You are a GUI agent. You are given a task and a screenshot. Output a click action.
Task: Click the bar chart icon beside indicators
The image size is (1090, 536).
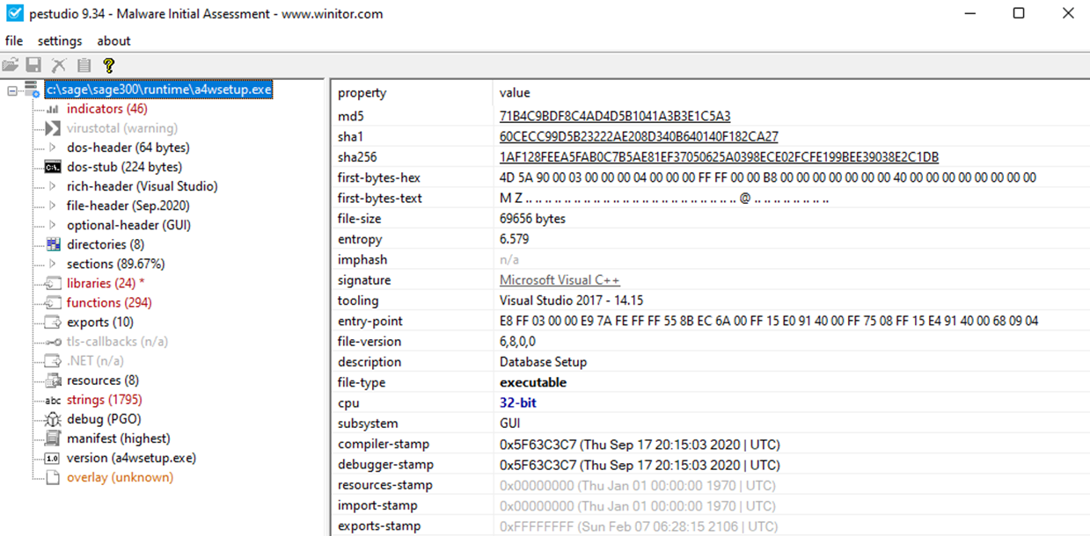[52, 109]
